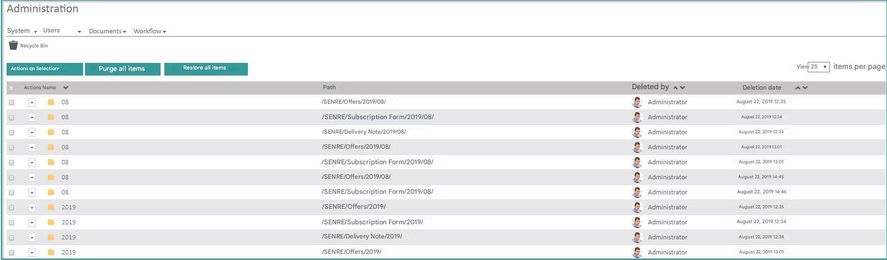887x260 pixels.
Task: Open the System menu
Action: (22, 31)
